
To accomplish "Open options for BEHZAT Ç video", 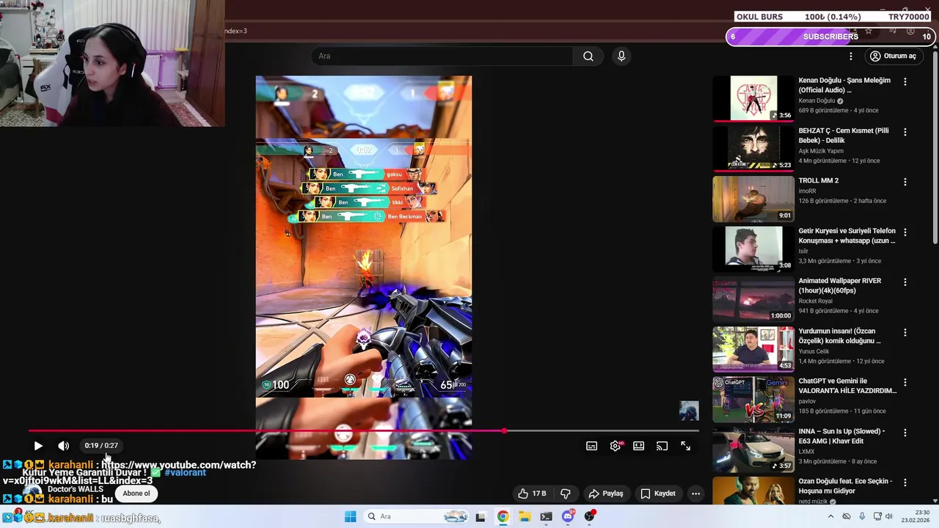I will [905, 132].
